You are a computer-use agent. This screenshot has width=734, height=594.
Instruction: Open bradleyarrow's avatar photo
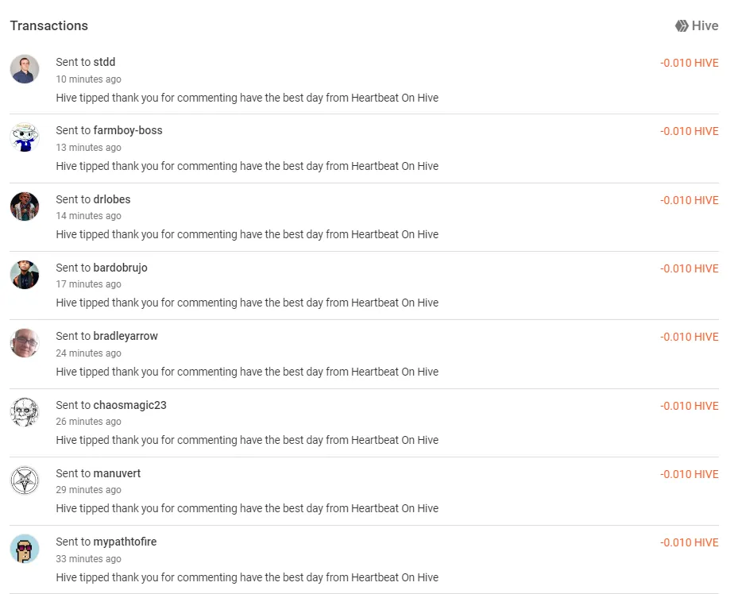pyautogui.click(x=25, y=342)
